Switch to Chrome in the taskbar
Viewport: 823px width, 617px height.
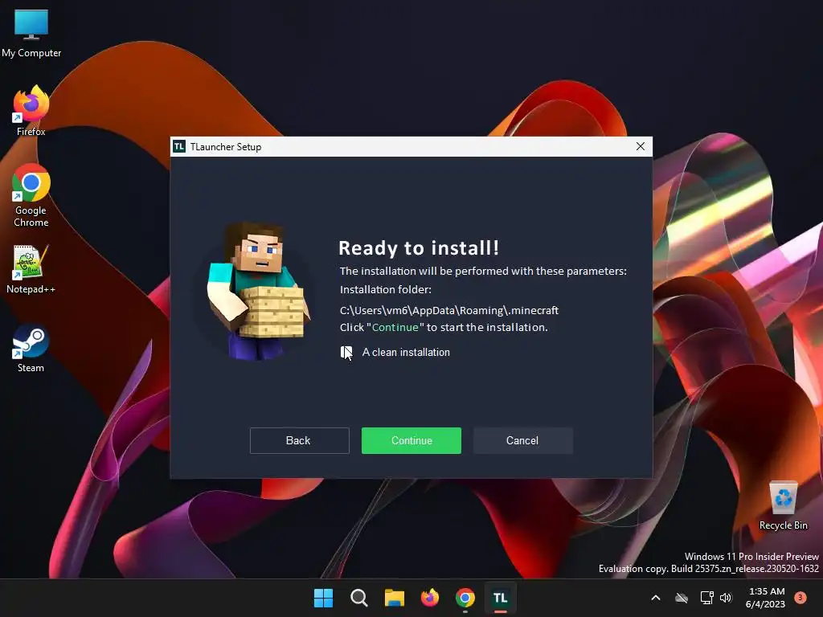point(465,598)
